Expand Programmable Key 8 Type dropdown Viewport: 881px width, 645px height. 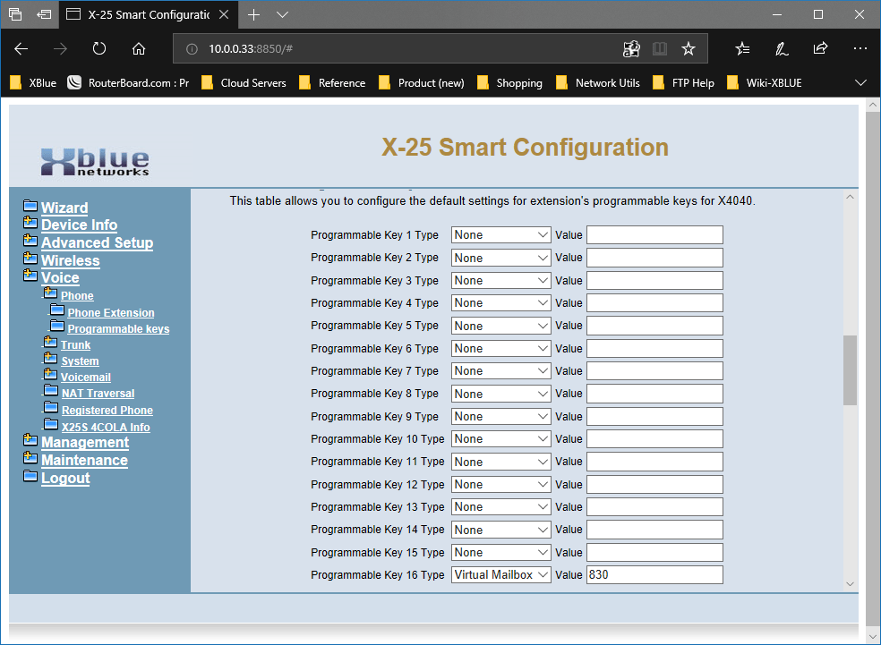coord(500,394)
